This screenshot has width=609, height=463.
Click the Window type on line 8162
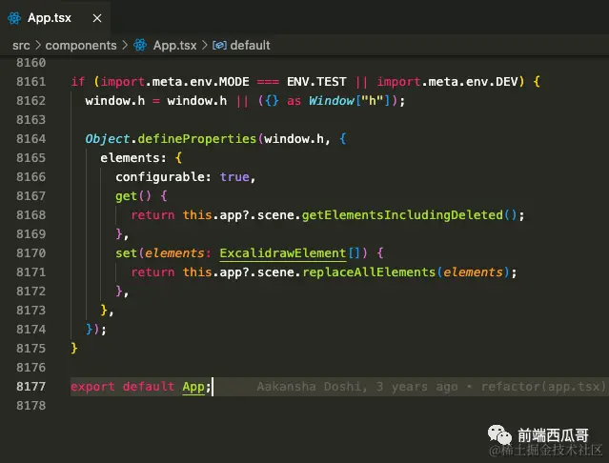coord(332,101)
